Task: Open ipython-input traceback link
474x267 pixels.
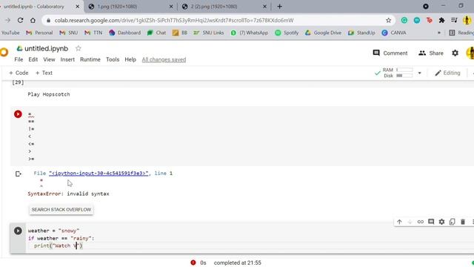Action: [x=99, y=173]
